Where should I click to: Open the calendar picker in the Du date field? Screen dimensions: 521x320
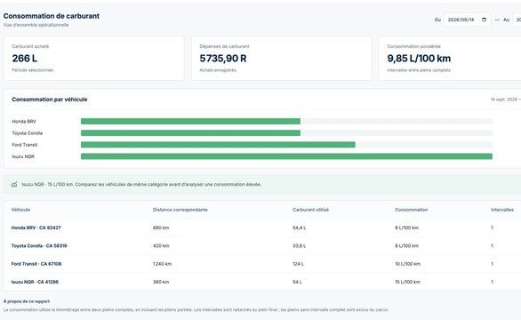(485, 20)
